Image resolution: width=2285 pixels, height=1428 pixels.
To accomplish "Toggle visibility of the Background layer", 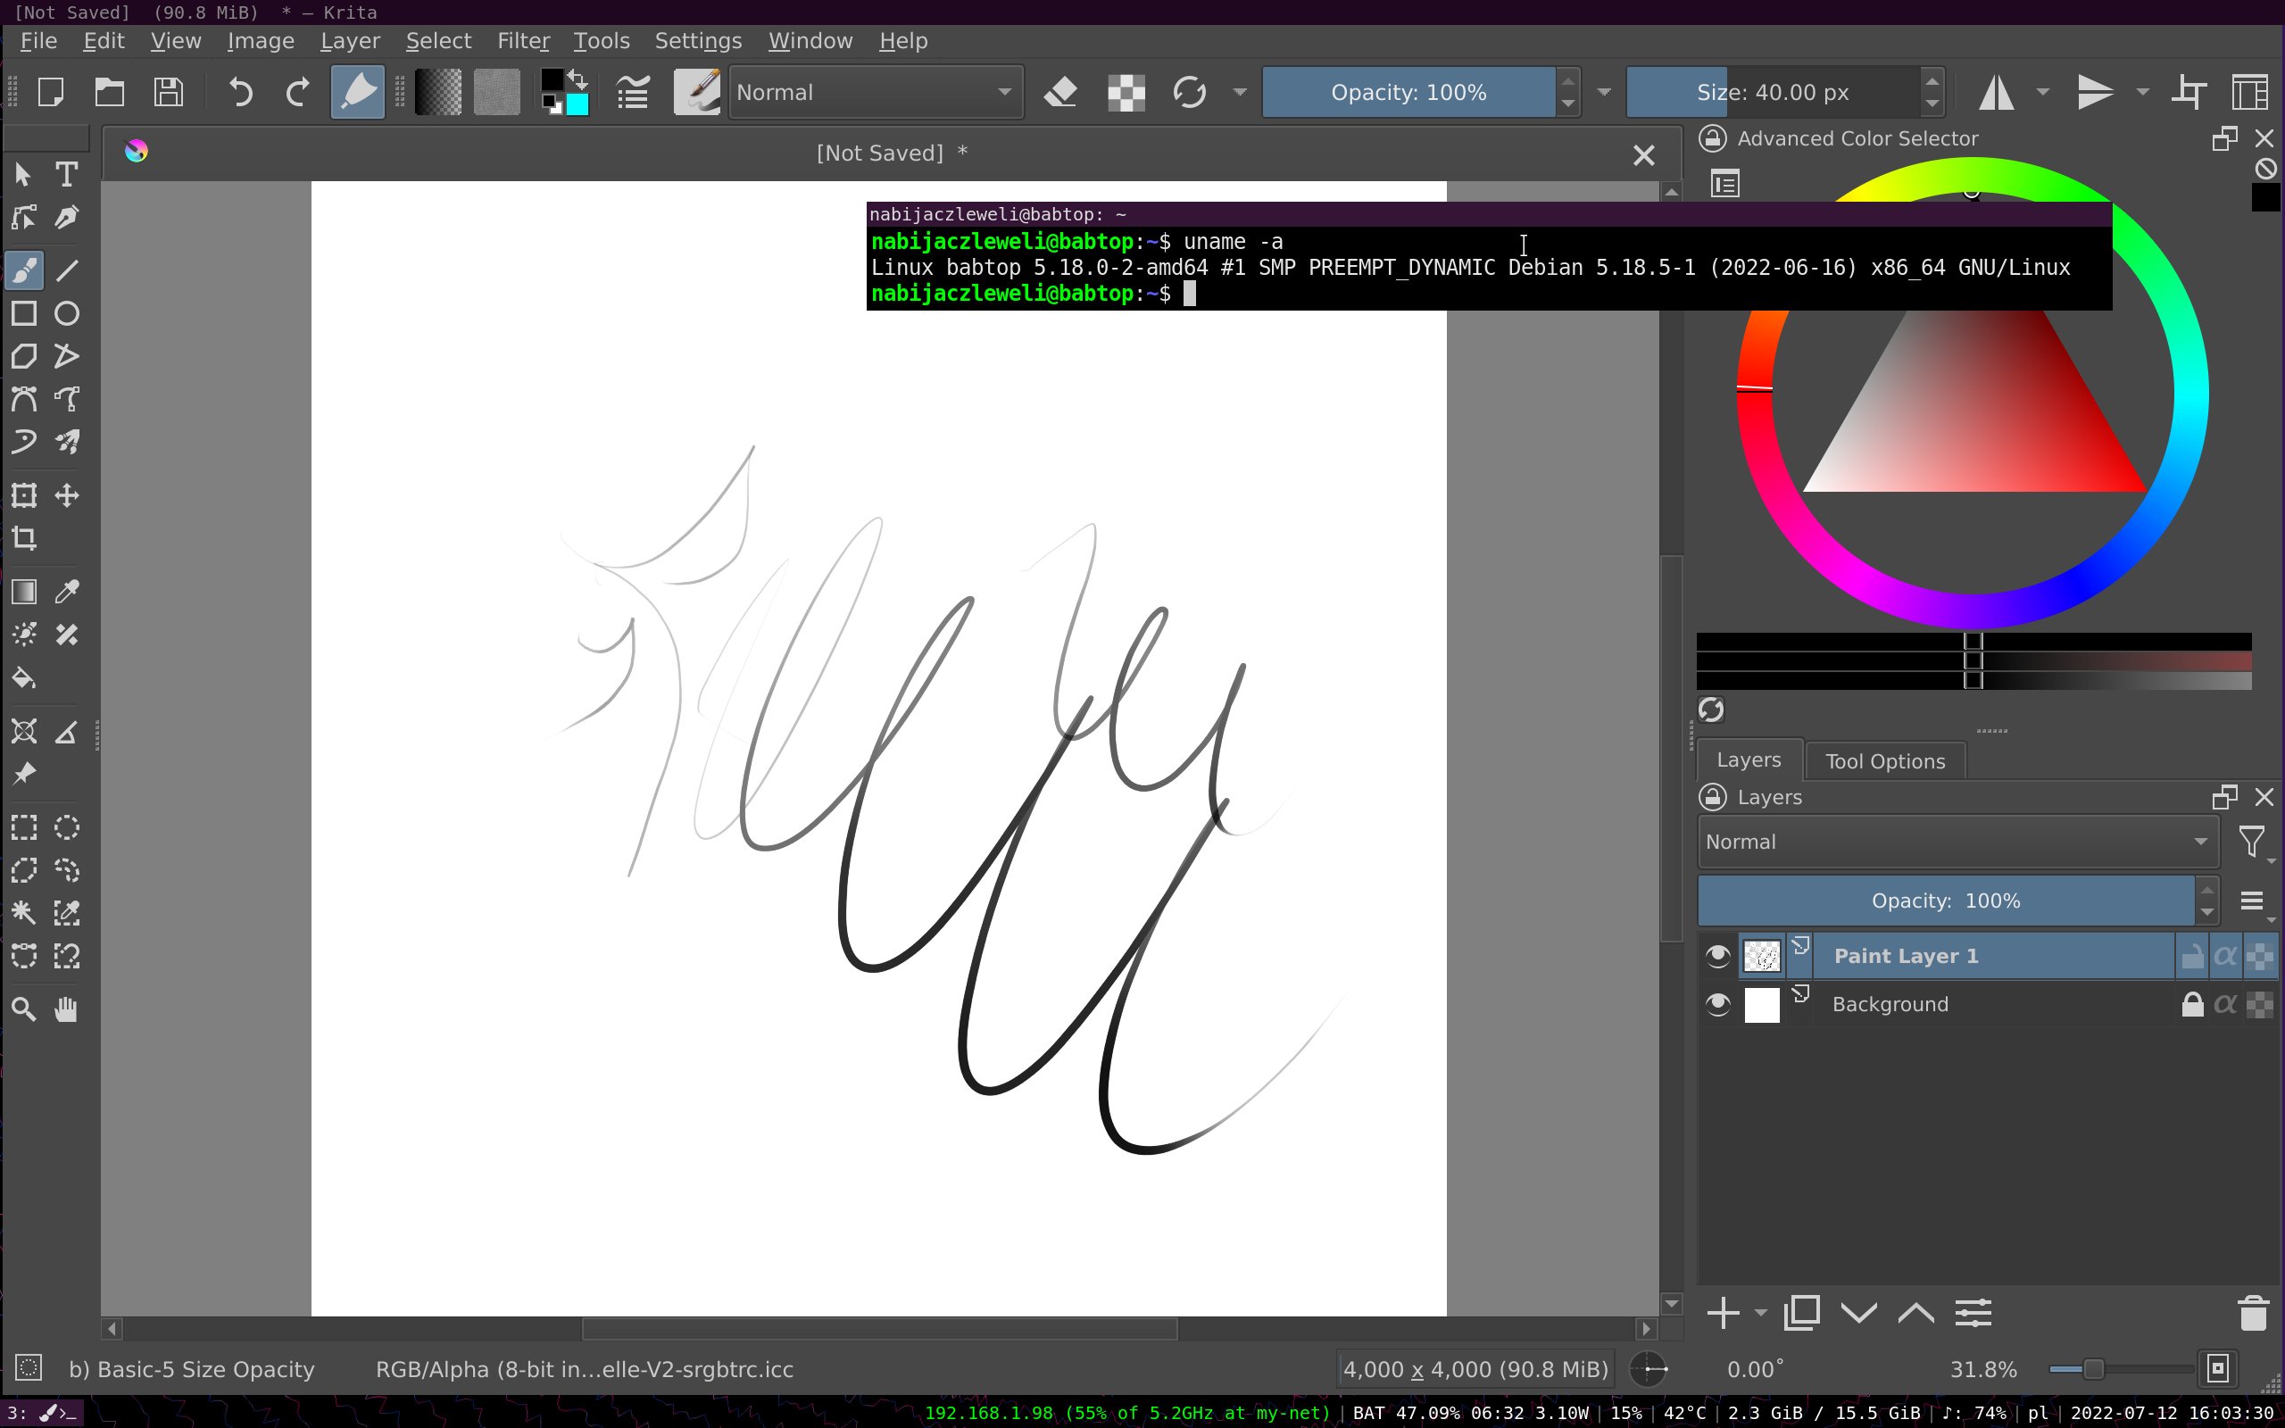I will (1717, 1004).
